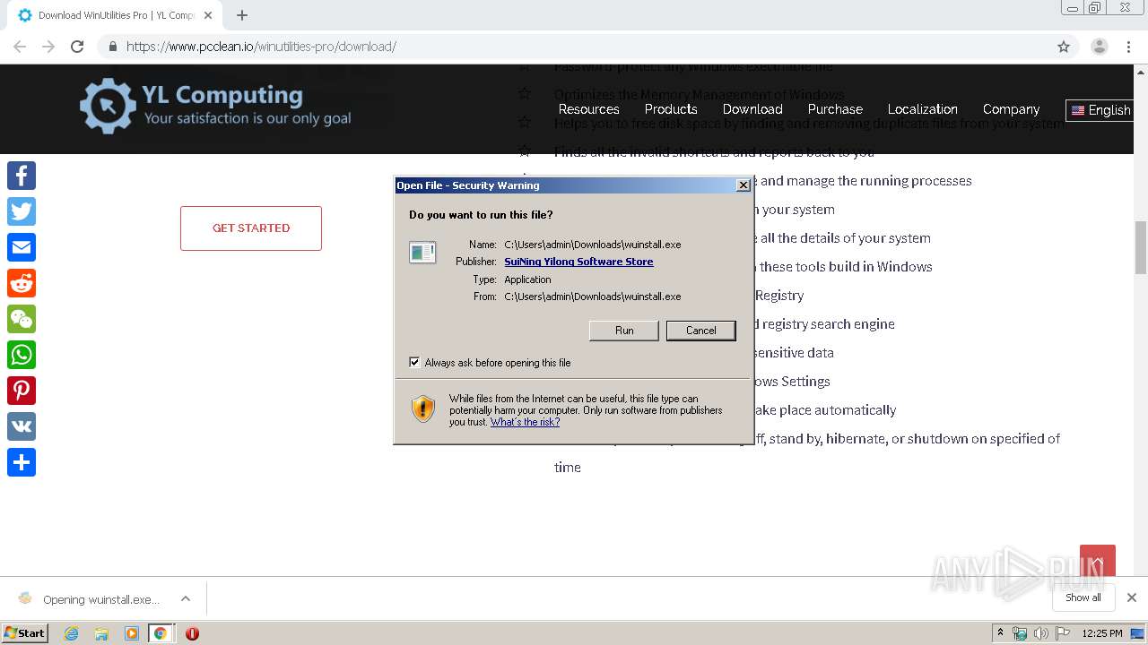Open the Windows Start menu
The image size is (1148, 645).
click(x=24, y=633)
